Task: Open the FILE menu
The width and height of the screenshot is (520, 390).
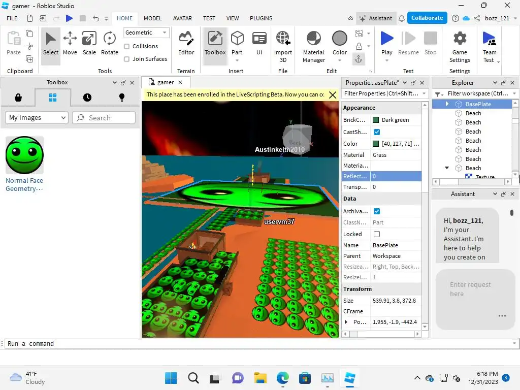Action: [x=12, y=18]
